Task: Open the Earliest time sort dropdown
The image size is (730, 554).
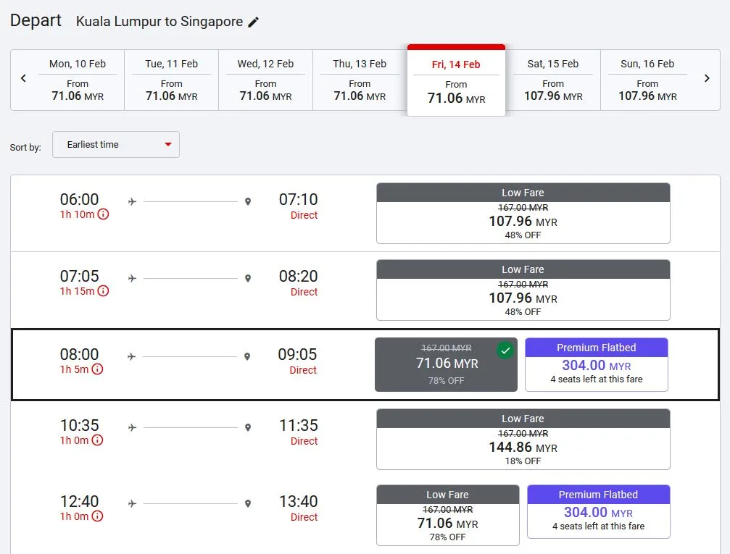Action: click(x=116, y=145)
